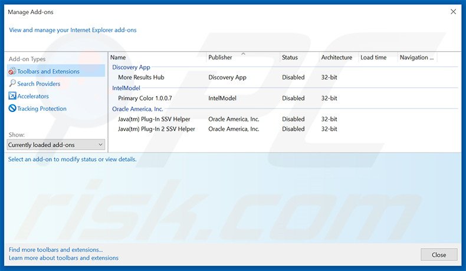
Task: Click the Discovery App group header
Action: coord(131,67)
